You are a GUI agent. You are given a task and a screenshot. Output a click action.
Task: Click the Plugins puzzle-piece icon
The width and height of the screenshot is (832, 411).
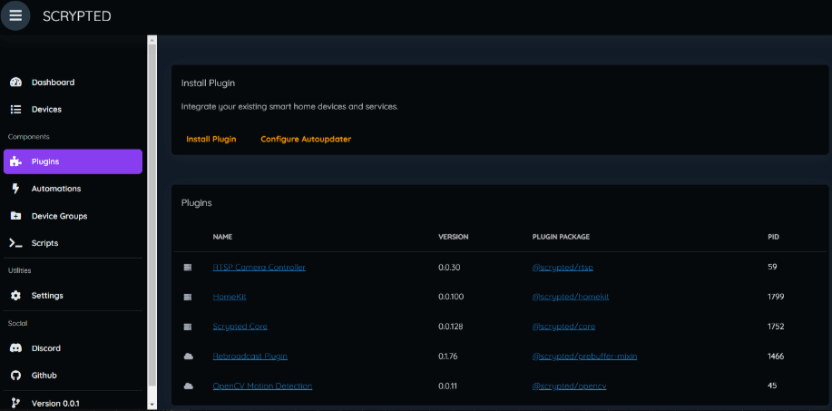coord(16,161)
